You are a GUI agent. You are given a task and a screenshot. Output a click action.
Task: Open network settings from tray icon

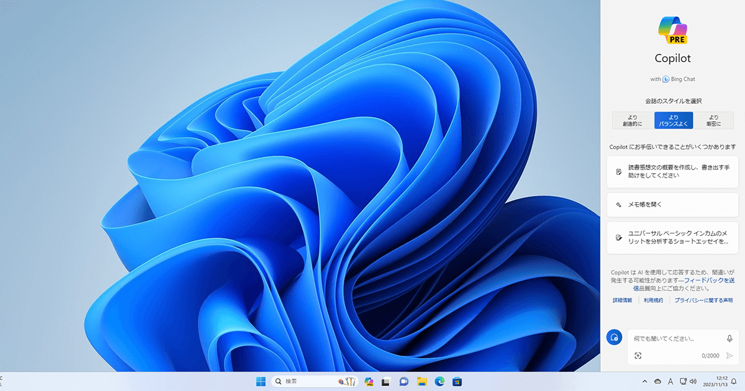[x=683, y=381]
